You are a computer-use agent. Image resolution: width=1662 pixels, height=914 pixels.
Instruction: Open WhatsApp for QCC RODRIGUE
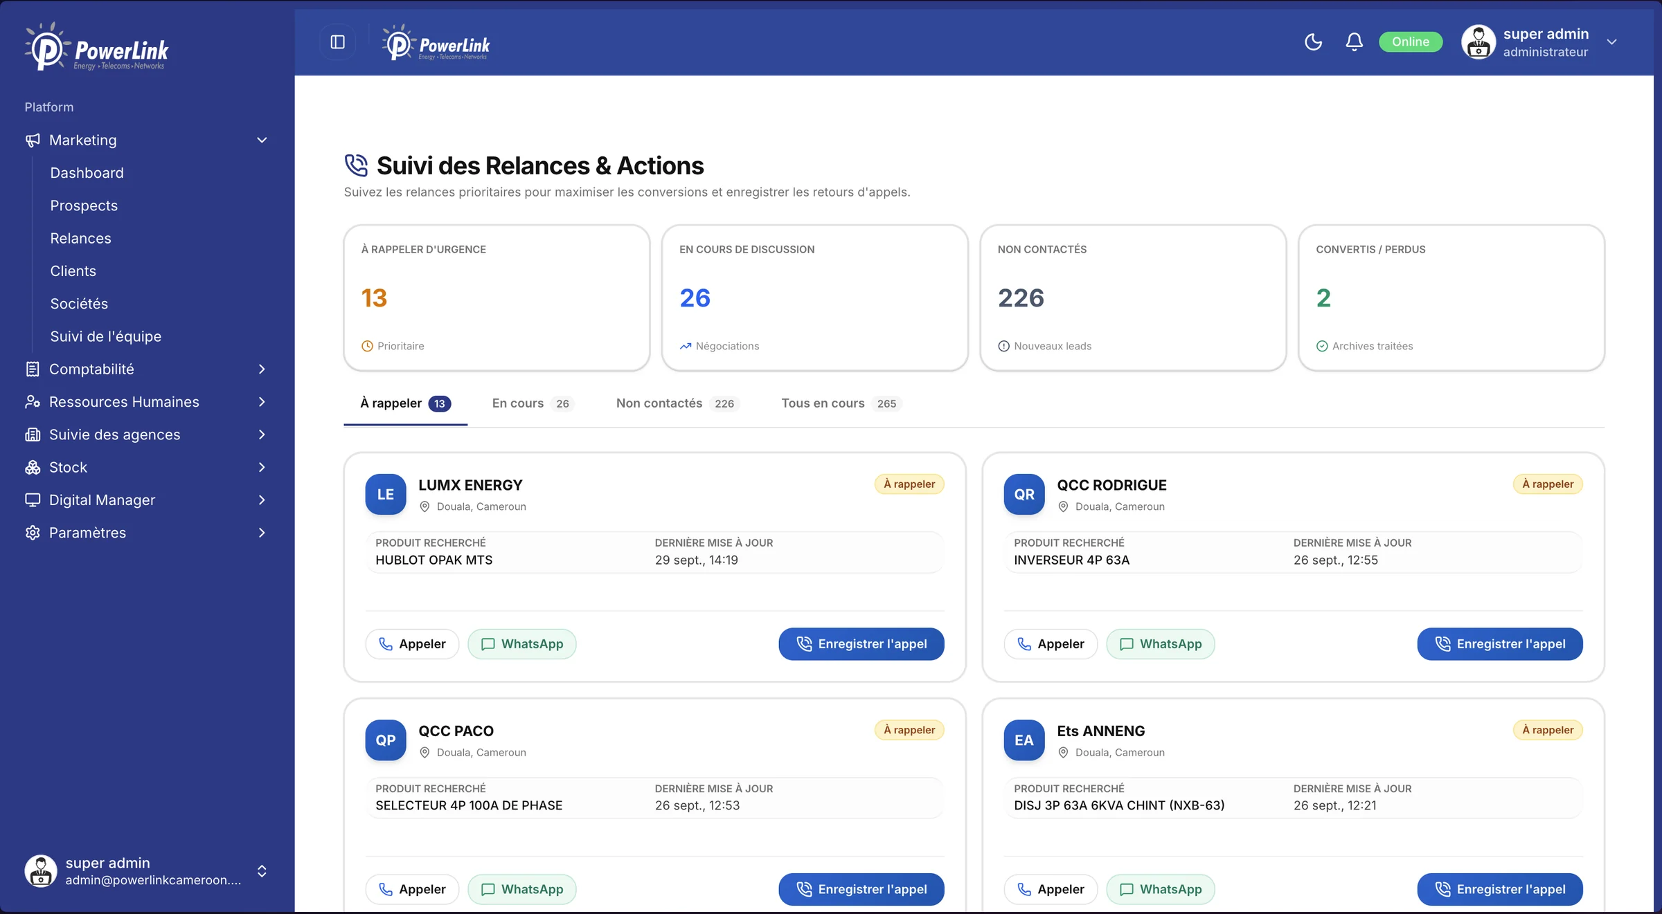coord(1161,644)
